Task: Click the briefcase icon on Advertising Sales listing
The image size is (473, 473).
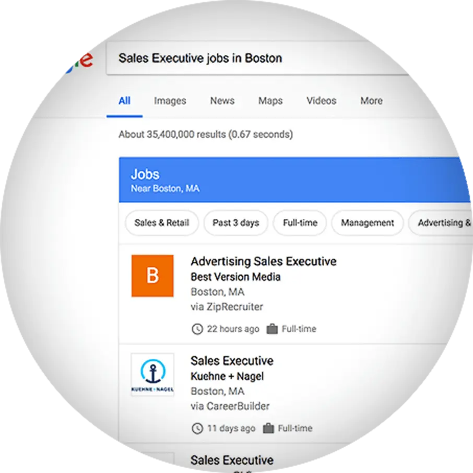Action: (272, 329)
